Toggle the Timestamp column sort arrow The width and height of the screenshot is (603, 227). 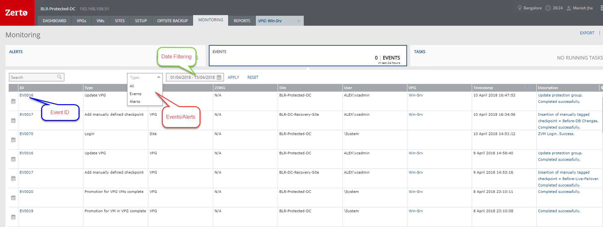point(527,88)
